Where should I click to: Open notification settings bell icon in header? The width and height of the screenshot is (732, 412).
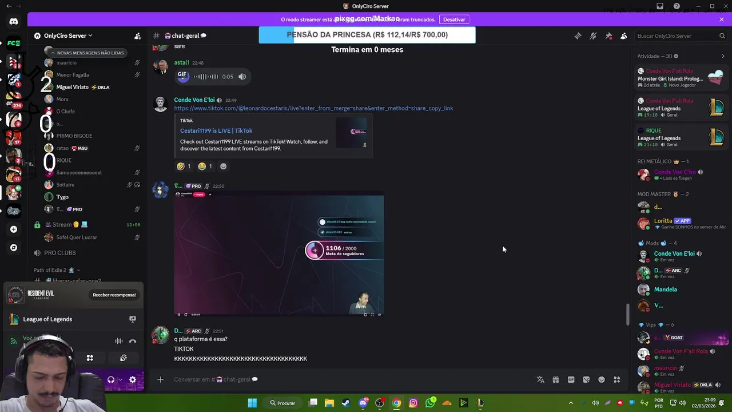(593, 35)
